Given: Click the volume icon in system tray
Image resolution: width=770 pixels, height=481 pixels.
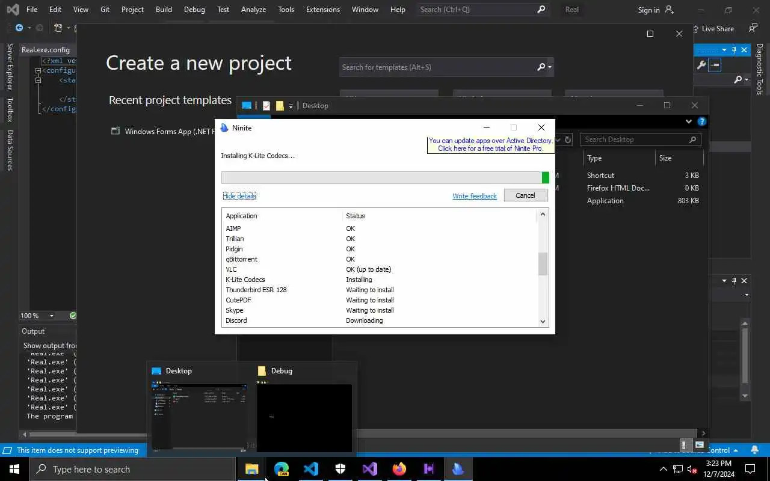Looking at the screenshot, I should [x=692, y=469].
